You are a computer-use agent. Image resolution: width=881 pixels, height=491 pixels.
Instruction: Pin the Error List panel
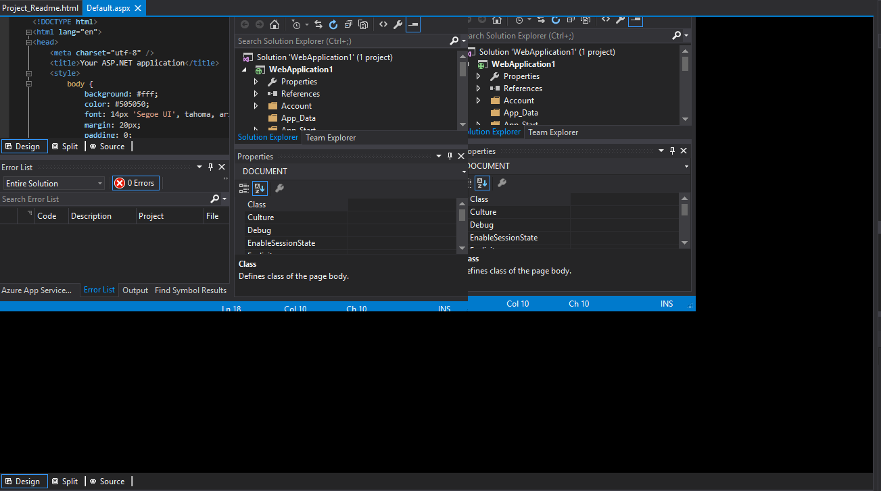[210, 167]
